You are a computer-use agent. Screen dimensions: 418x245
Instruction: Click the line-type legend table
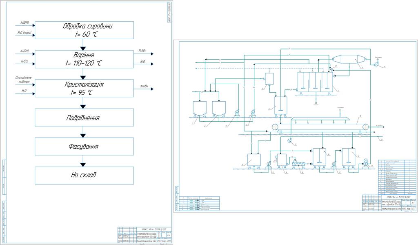coord(199,204)
